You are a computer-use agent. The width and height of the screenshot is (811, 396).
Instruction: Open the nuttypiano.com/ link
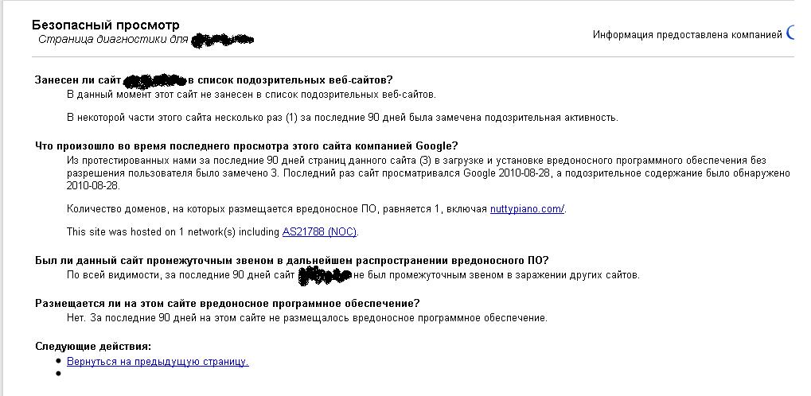click(527, 209)
